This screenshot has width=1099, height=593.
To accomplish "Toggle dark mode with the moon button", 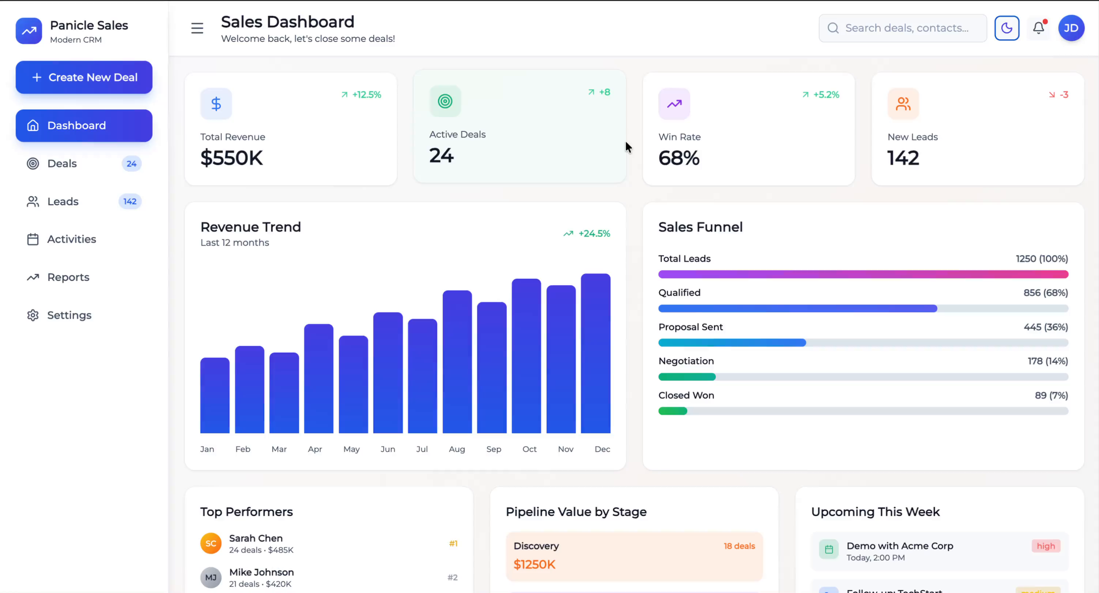I will 1007,28.
